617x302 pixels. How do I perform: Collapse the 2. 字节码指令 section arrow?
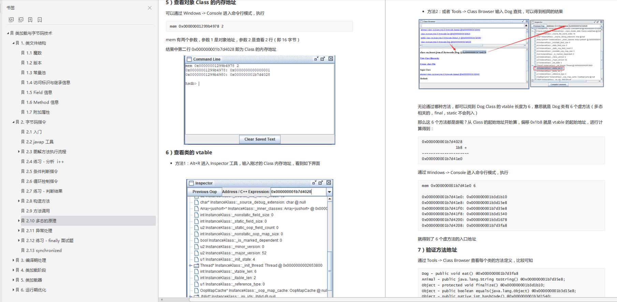pos(14,122)
